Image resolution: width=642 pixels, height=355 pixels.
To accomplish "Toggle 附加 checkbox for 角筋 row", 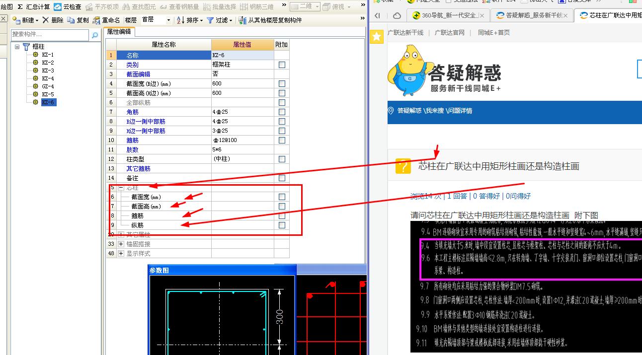I will (x=282, y=112).
